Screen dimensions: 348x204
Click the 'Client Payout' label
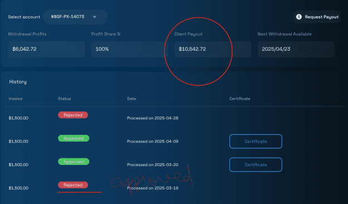[188, 34]
